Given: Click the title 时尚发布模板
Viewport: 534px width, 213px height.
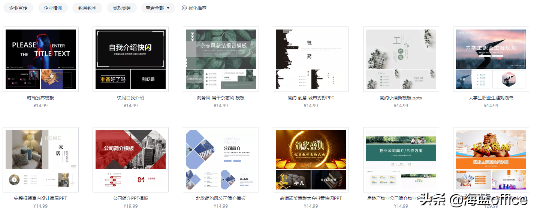Looking at the screenshot, I should 40,98.
